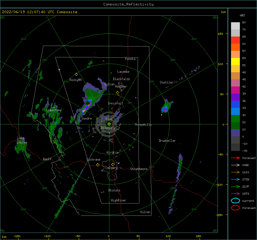The image size is (257, 240).
Task: Pick the yellow 51-54 dBZ swatch
Action: tap(235, 62)
